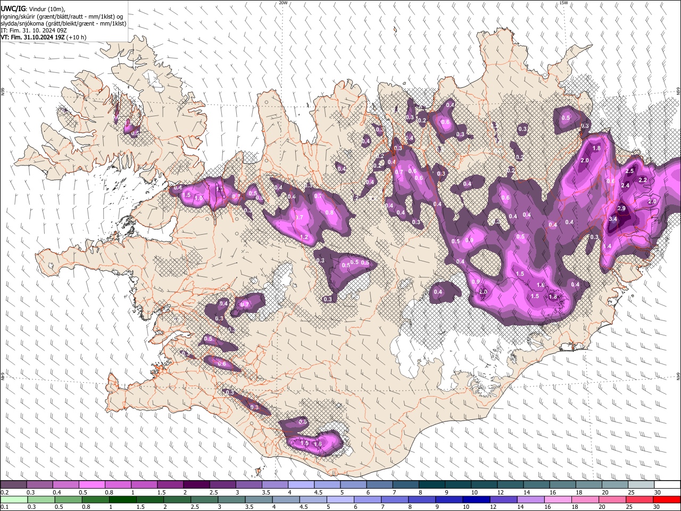
Task: Select the top-row swatch labeled 1.5
Action: [x=170, y=484]
